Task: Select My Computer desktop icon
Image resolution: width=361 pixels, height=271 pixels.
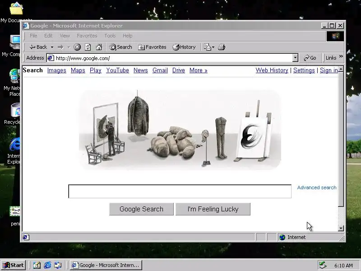Action: point(15,42)
